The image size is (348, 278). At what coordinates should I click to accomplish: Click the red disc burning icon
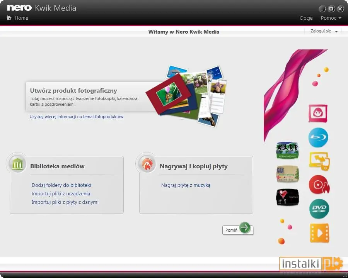(x=319, y=185)
